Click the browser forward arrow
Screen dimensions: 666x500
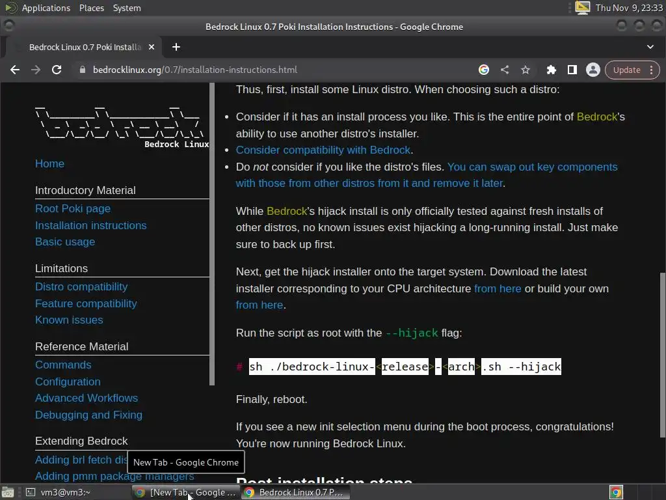pos(36,70)
